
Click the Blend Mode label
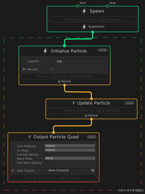coord(25,158)
